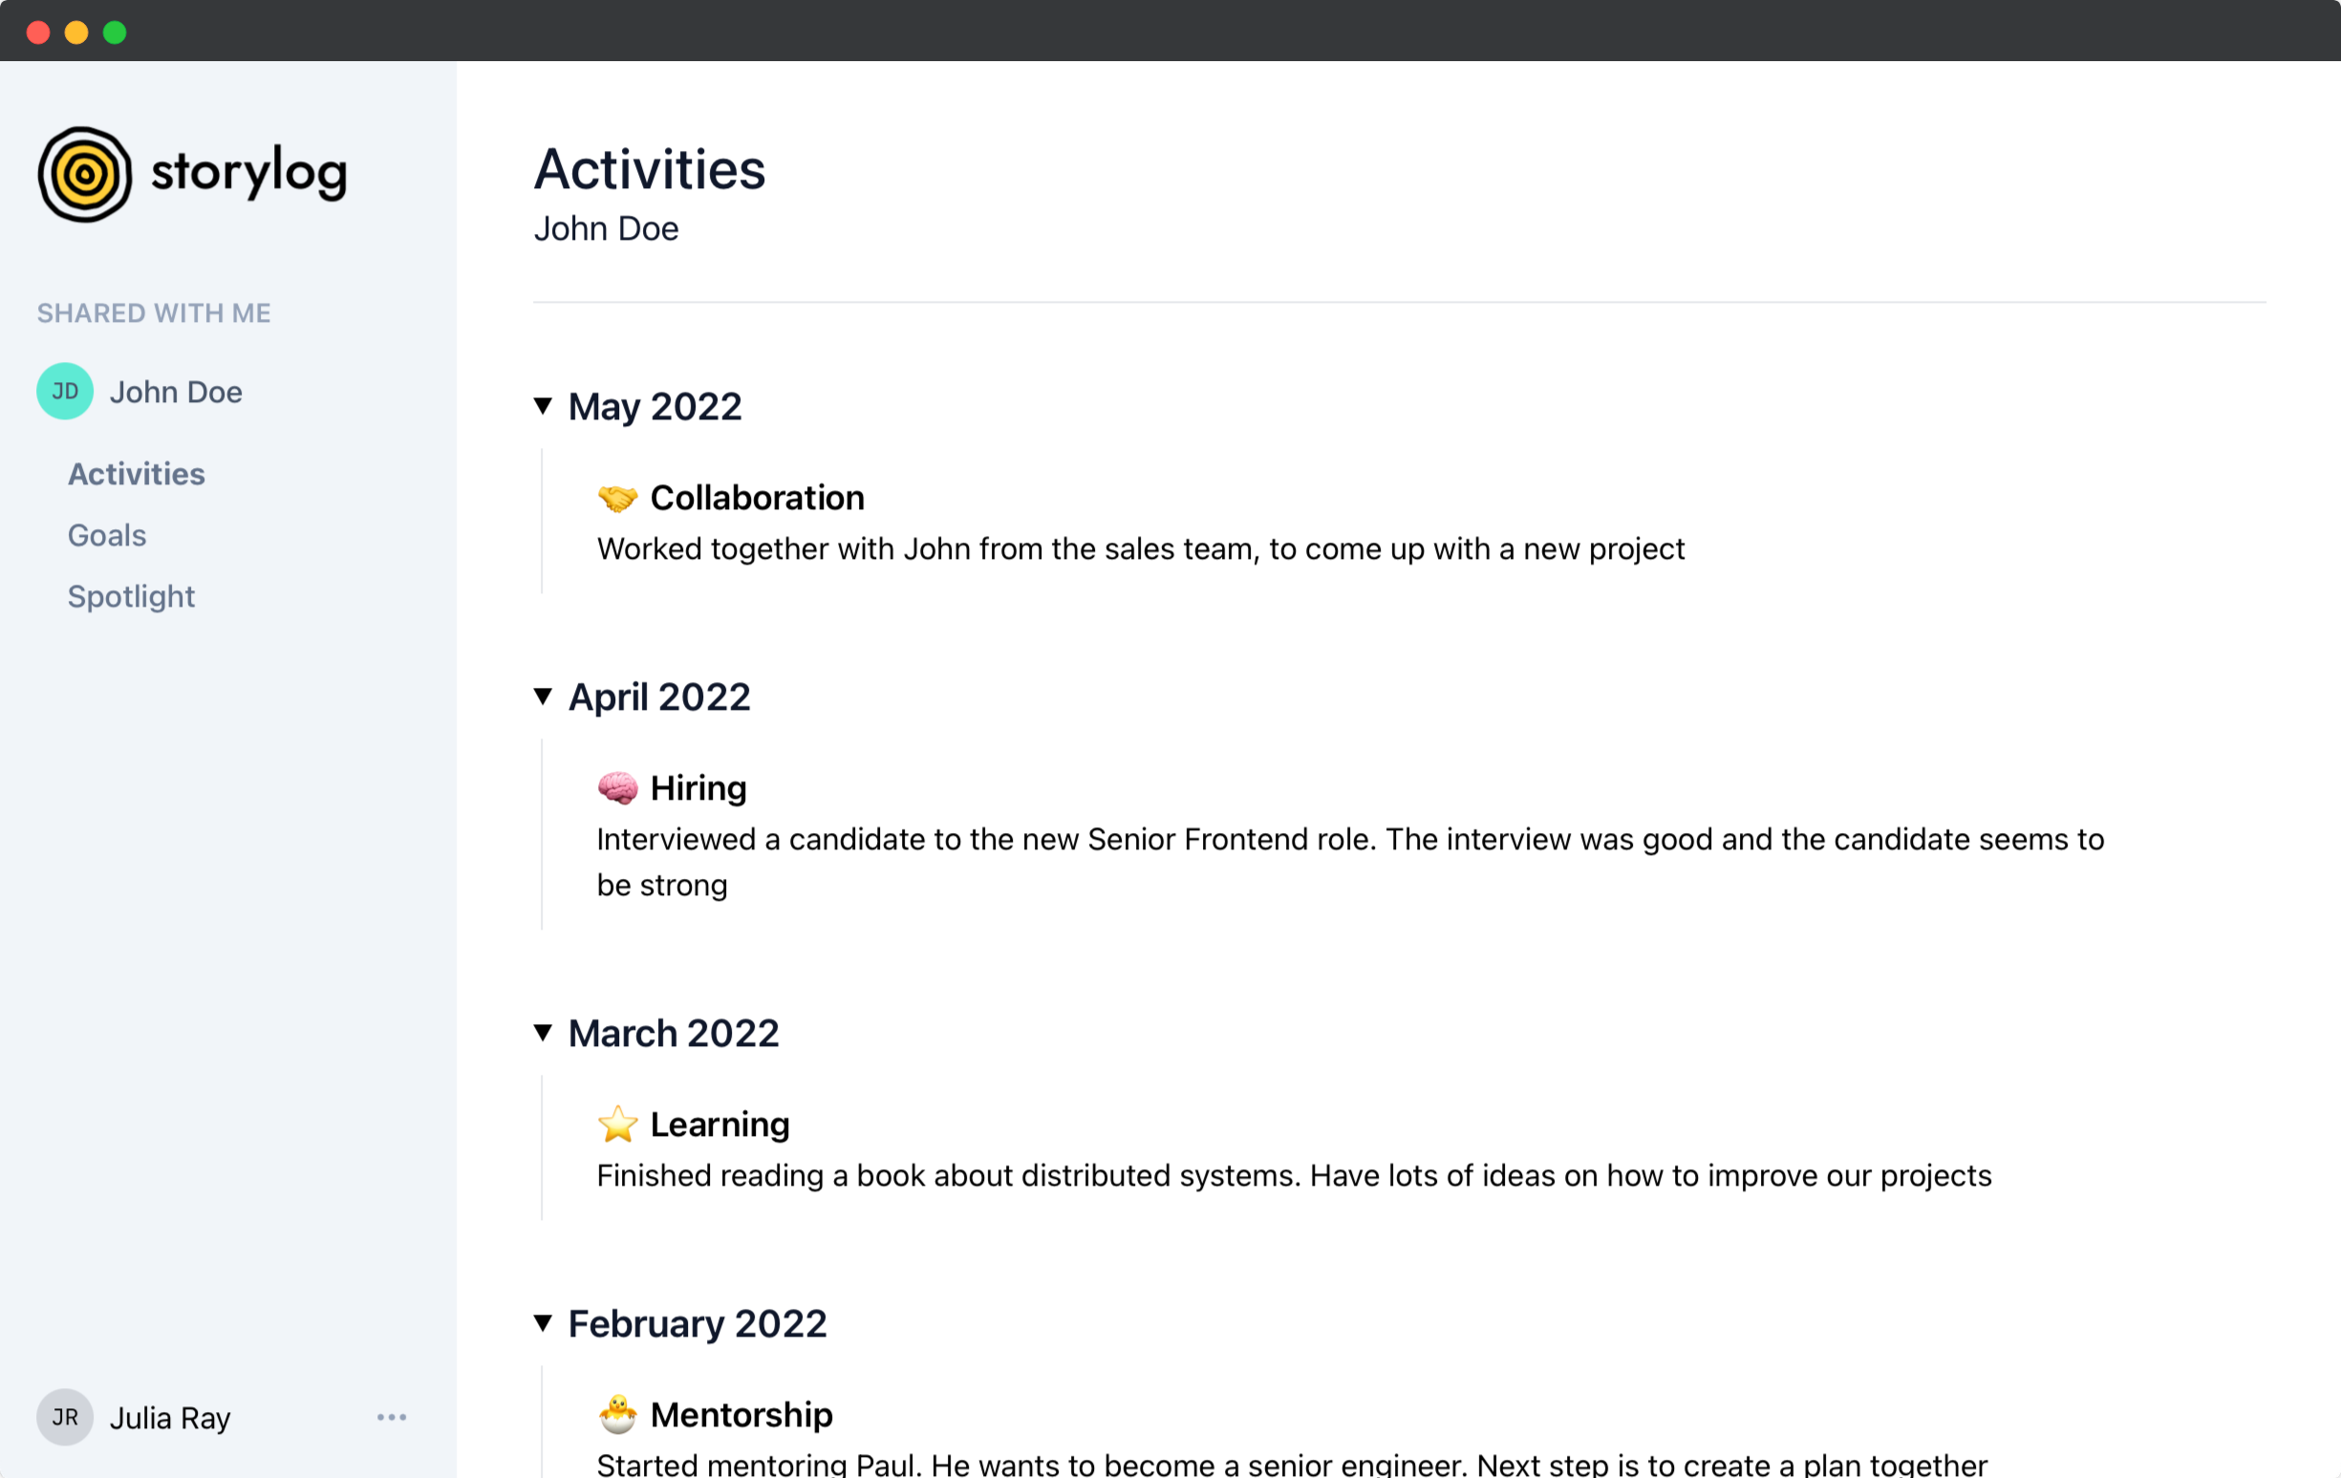
Task: Click the hatching chick emoji beside Mentorship
Action: tap(617, 1414)
